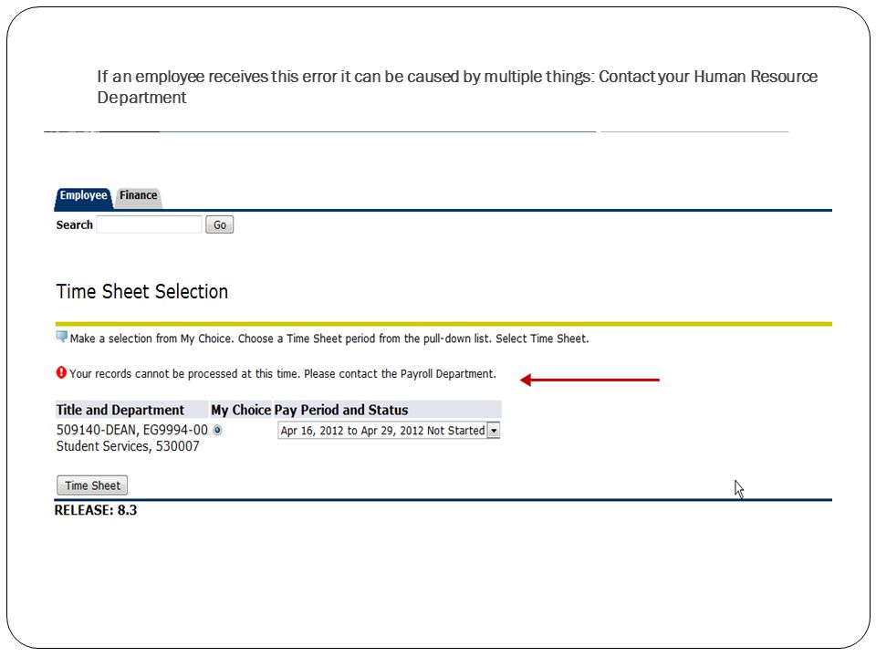Viewport: 876px width, 657px height.
Task: Click the Pay Period and Status header
Action: (x=340, y=410)
